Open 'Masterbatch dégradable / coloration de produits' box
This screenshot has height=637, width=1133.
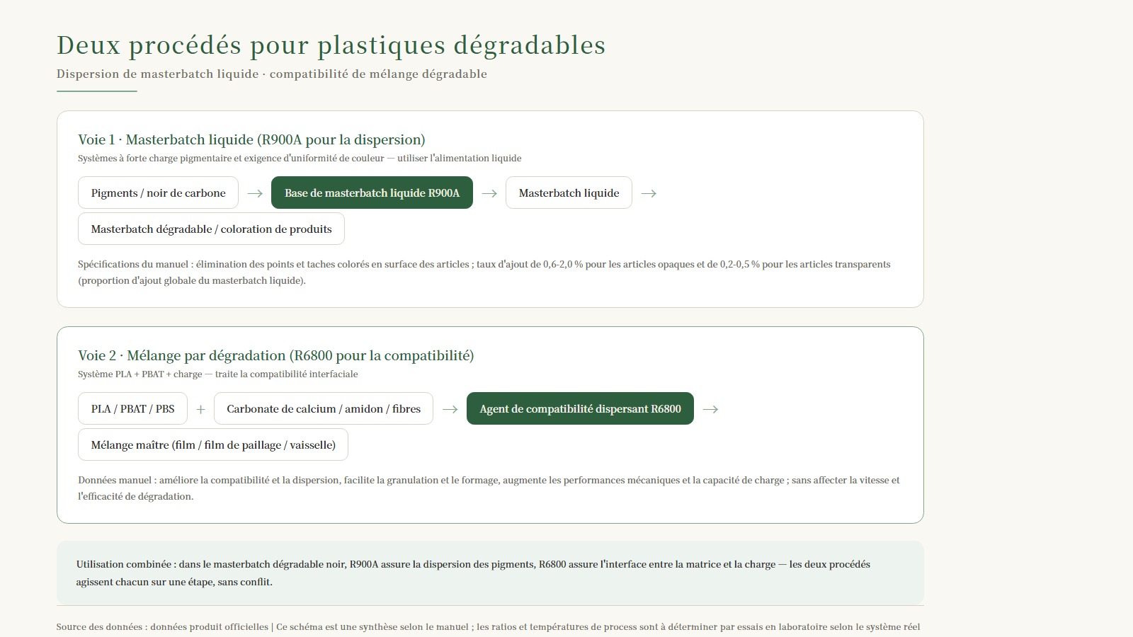[211, 229]
